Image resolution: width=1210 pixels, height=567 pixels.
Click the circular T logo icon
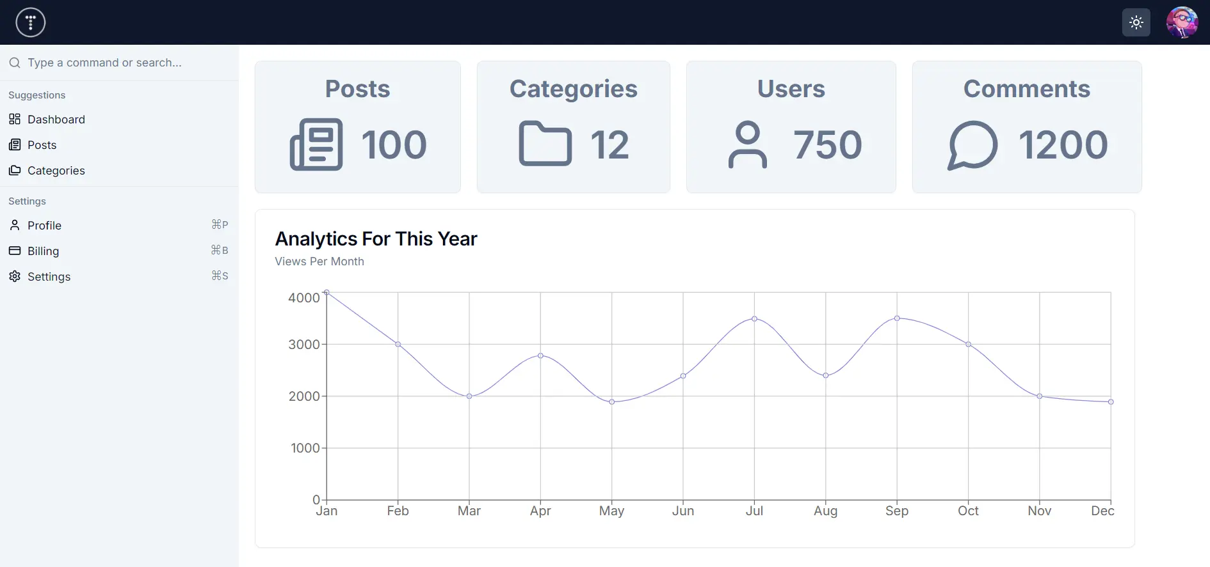31,23
